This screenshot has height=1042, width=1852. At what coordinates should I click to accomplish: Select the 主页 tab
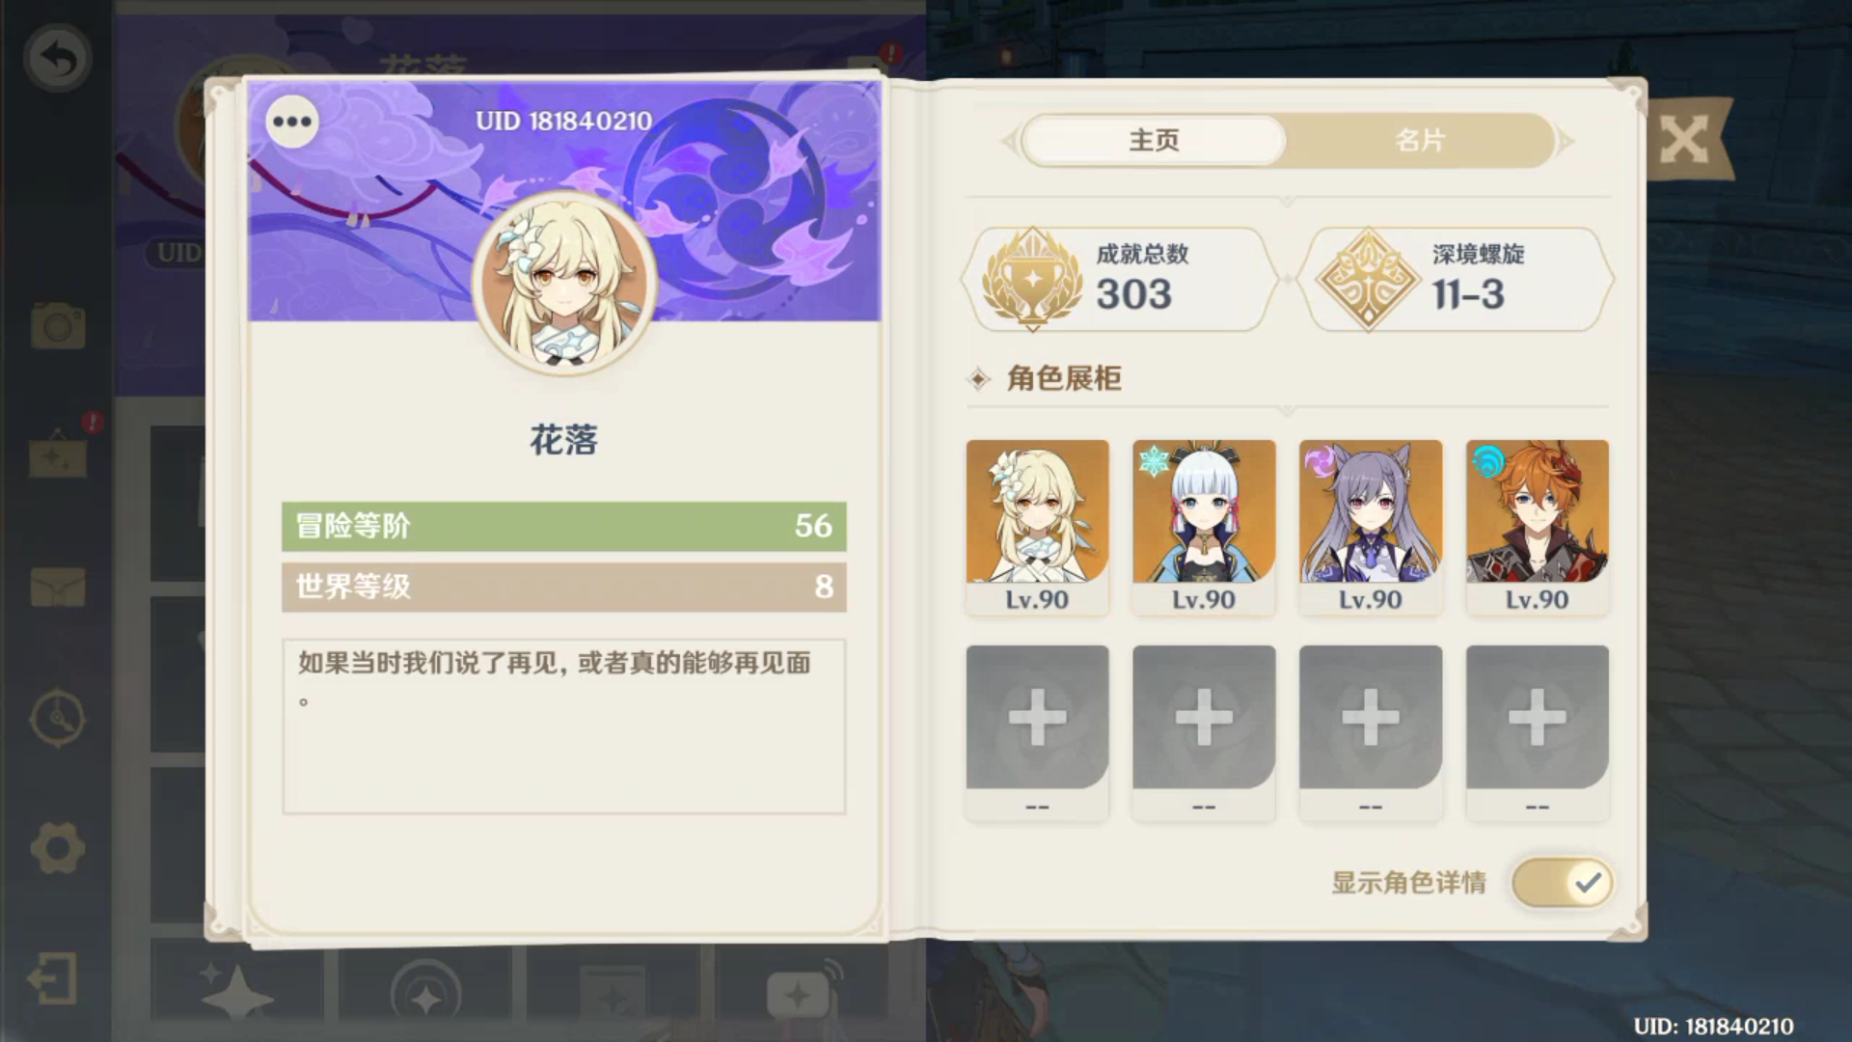[1154, 141]
